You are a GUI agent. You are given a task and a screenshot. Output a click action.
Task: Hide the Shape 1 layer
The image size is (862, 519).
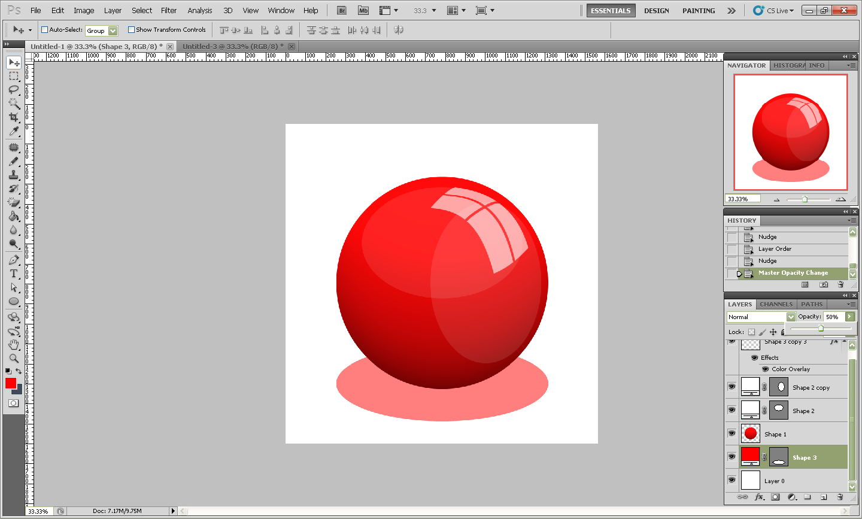pyautogui.click(x=732, y=433)
